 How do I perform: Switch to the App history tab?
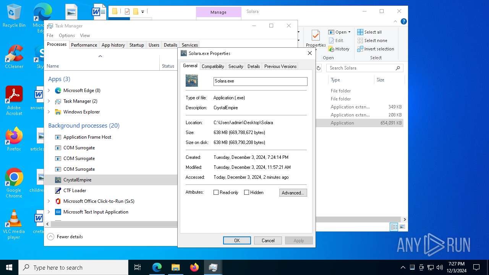click(x=113, y=45)
